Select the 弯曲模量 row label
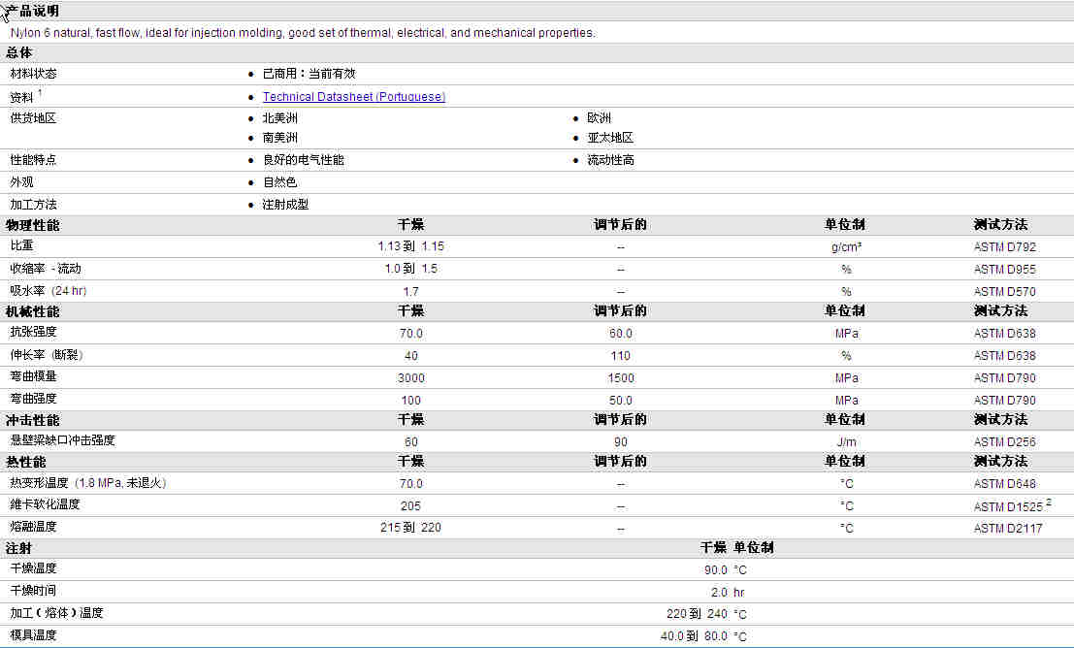Viewport: 1074px width, 648px height. pos(33,376)
